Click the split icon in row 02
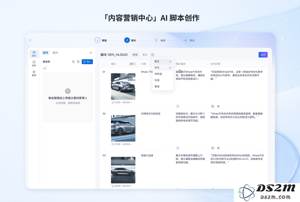The image size is (300, 202). click(218, 148)
